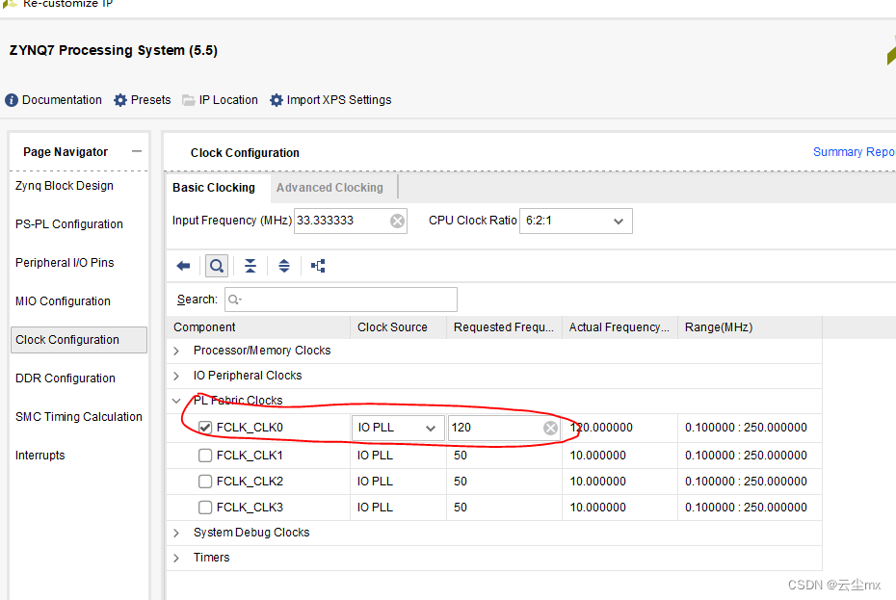Toggle the search magnifier toolbar button

tap(217, 266)
